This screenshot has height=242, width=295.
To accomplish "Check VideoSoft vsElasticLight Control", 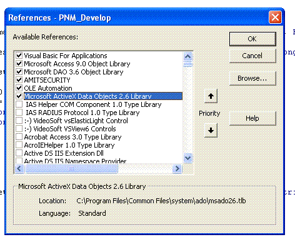I will pos(19,121).
